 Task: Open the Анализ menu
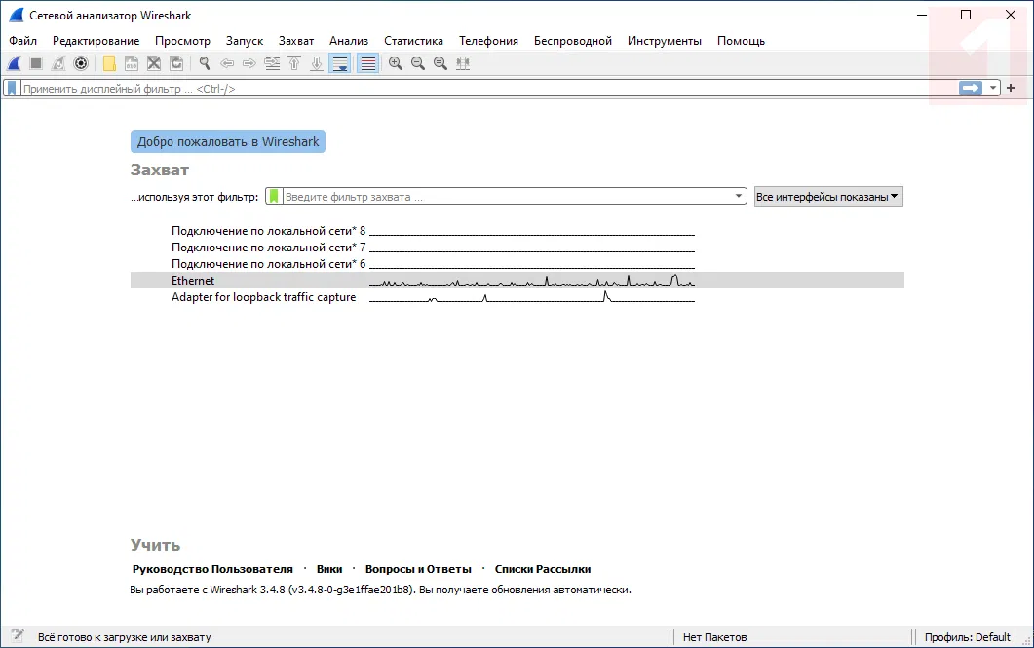(x=349, y=41)
